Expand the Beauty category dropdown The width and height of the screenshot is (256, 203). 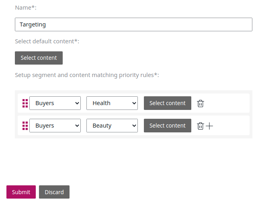tap(112, 126)
